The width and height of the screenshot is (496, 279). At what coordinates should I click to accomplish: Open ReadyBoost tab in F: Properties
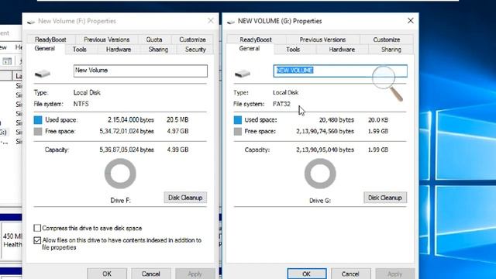click(x=50, y=40)
